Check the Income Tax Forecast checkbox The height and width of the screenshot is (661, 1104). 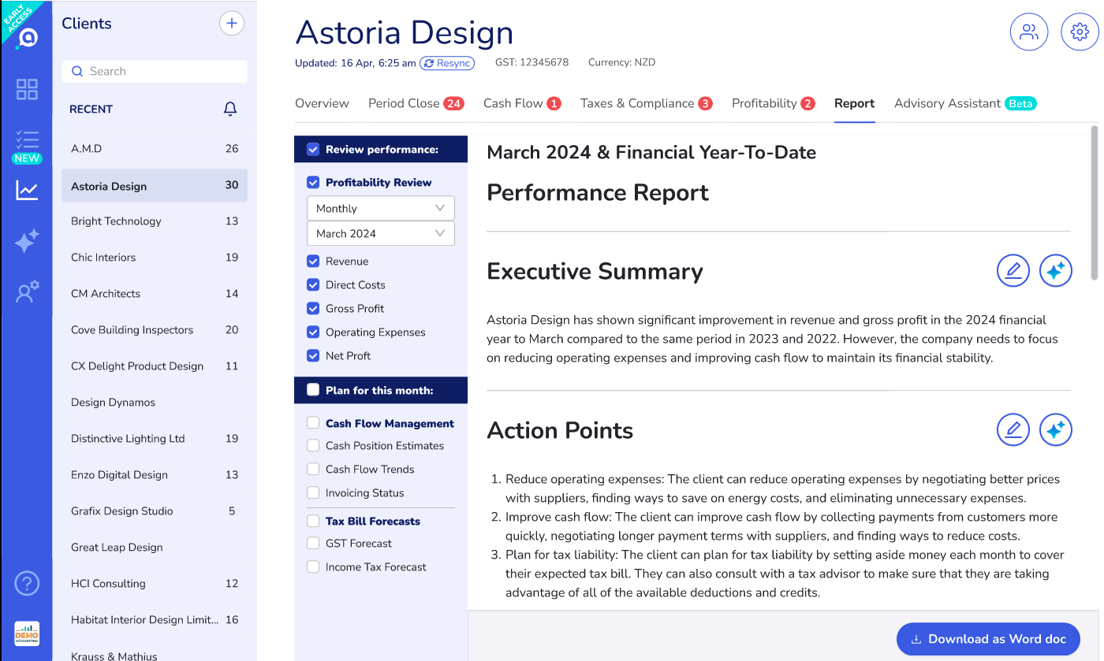pyautogui.click(x=313, y=567)
